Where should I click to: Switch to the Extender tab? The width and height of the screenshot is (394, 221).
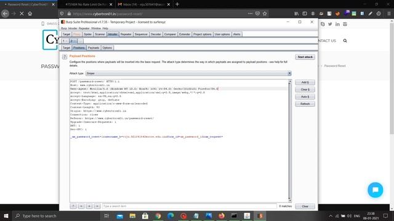coord(185,34)
